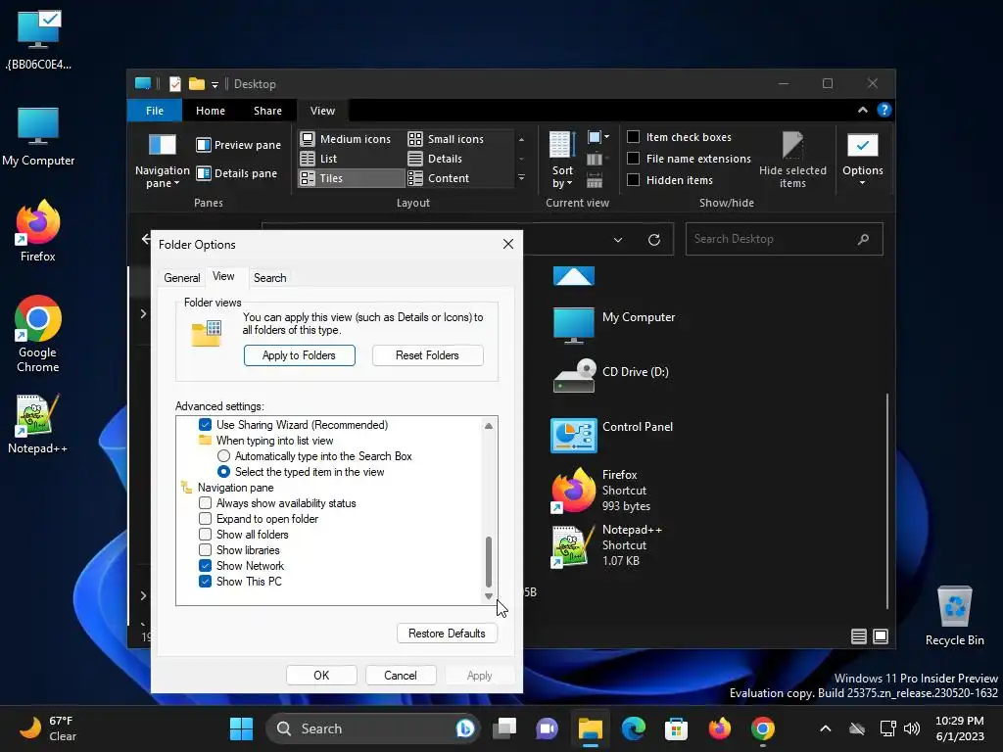Show hidden tray icons chevron

825,728
